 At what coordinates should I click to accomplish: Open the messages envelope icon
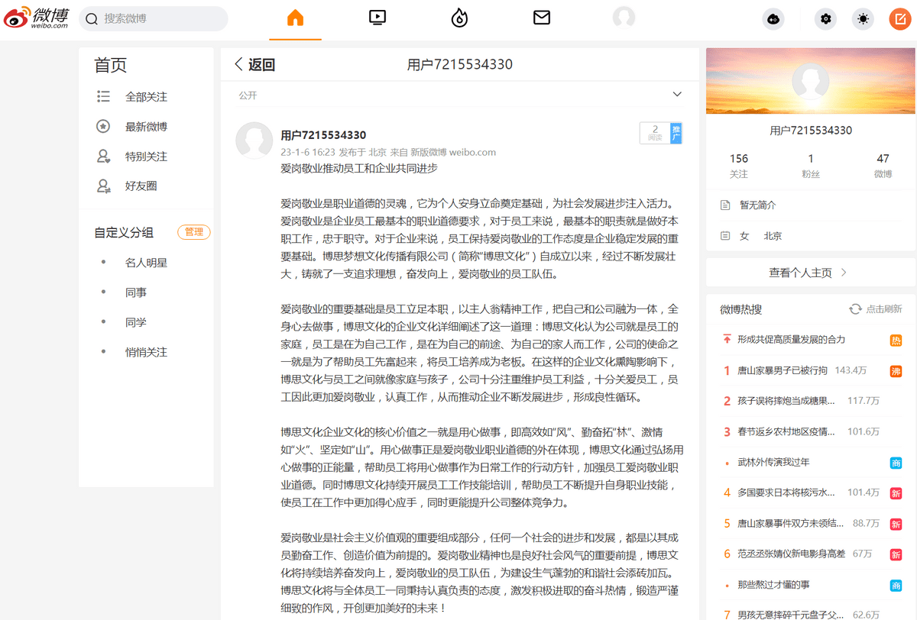(x=542, y=18)
